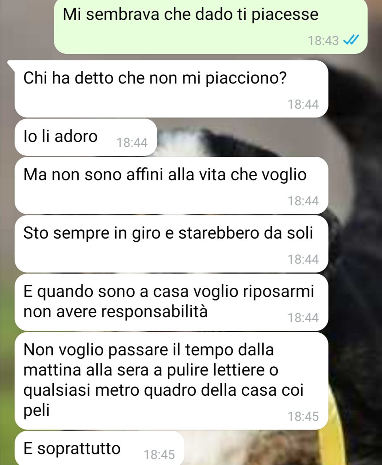
Task: Tap the message 'Chi ha detto che non mi piacciono?'
Action: [x=171, y=89]
